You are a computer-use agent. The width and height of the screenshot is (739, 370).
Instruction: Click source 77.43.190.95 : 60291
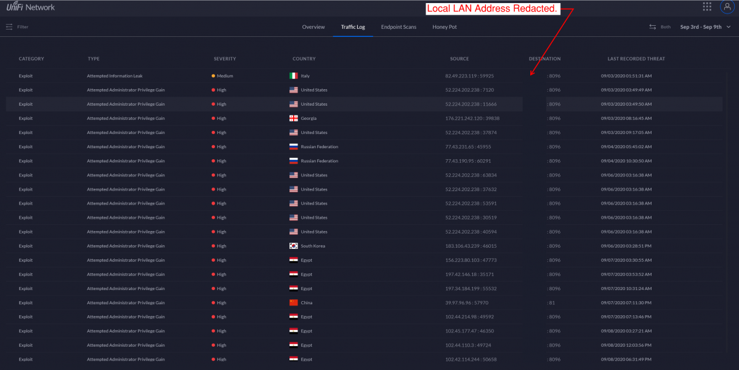coord(468,161)
